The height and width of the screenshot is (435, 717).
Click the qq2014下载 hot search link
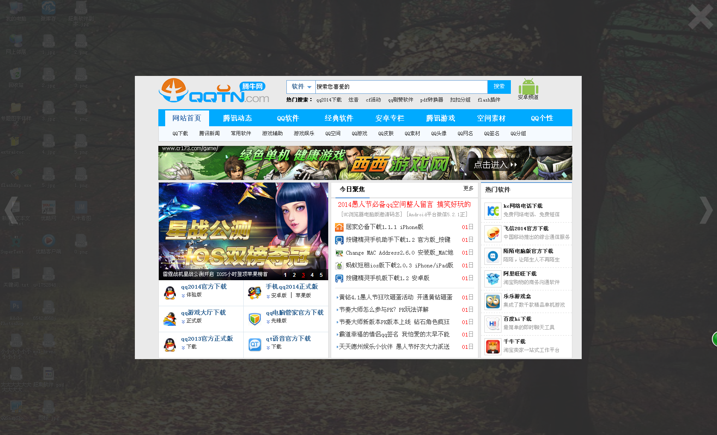(x=329, y=100)
